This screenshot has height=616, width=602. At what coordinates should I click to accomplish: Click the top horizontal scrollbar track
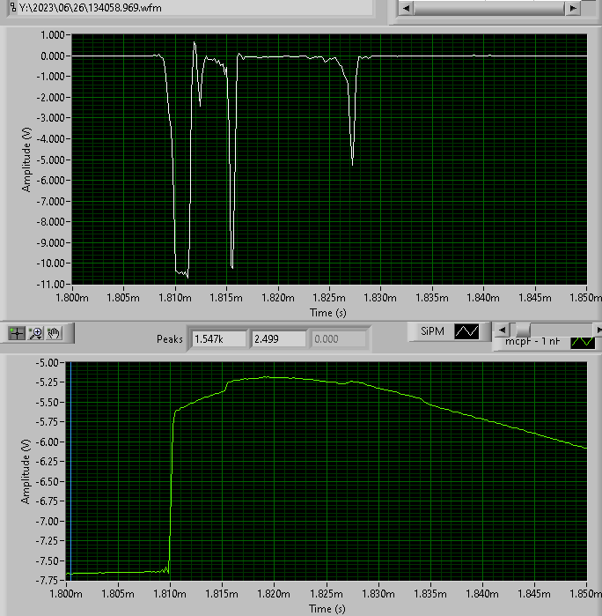tap(489, 8)
